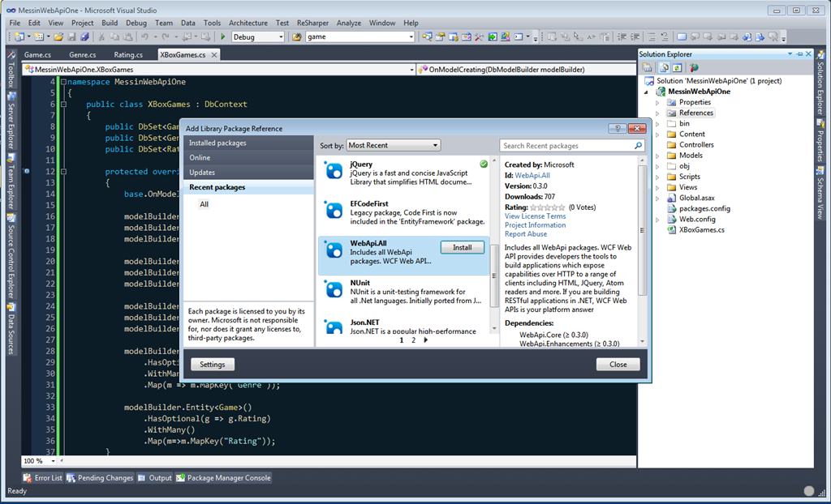The width and height of the screenshot is (831, 504).
Task: Expand the Models folder node
Action: tap(657, 156)
